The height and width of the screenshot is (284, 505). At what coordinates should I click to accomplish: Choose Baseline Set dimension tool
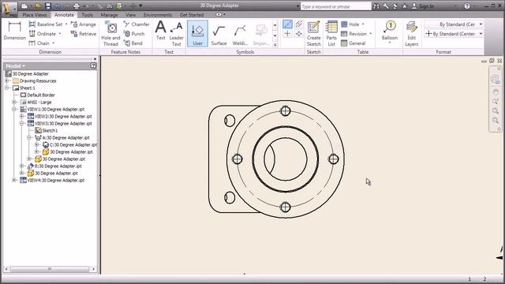[46, 24]
